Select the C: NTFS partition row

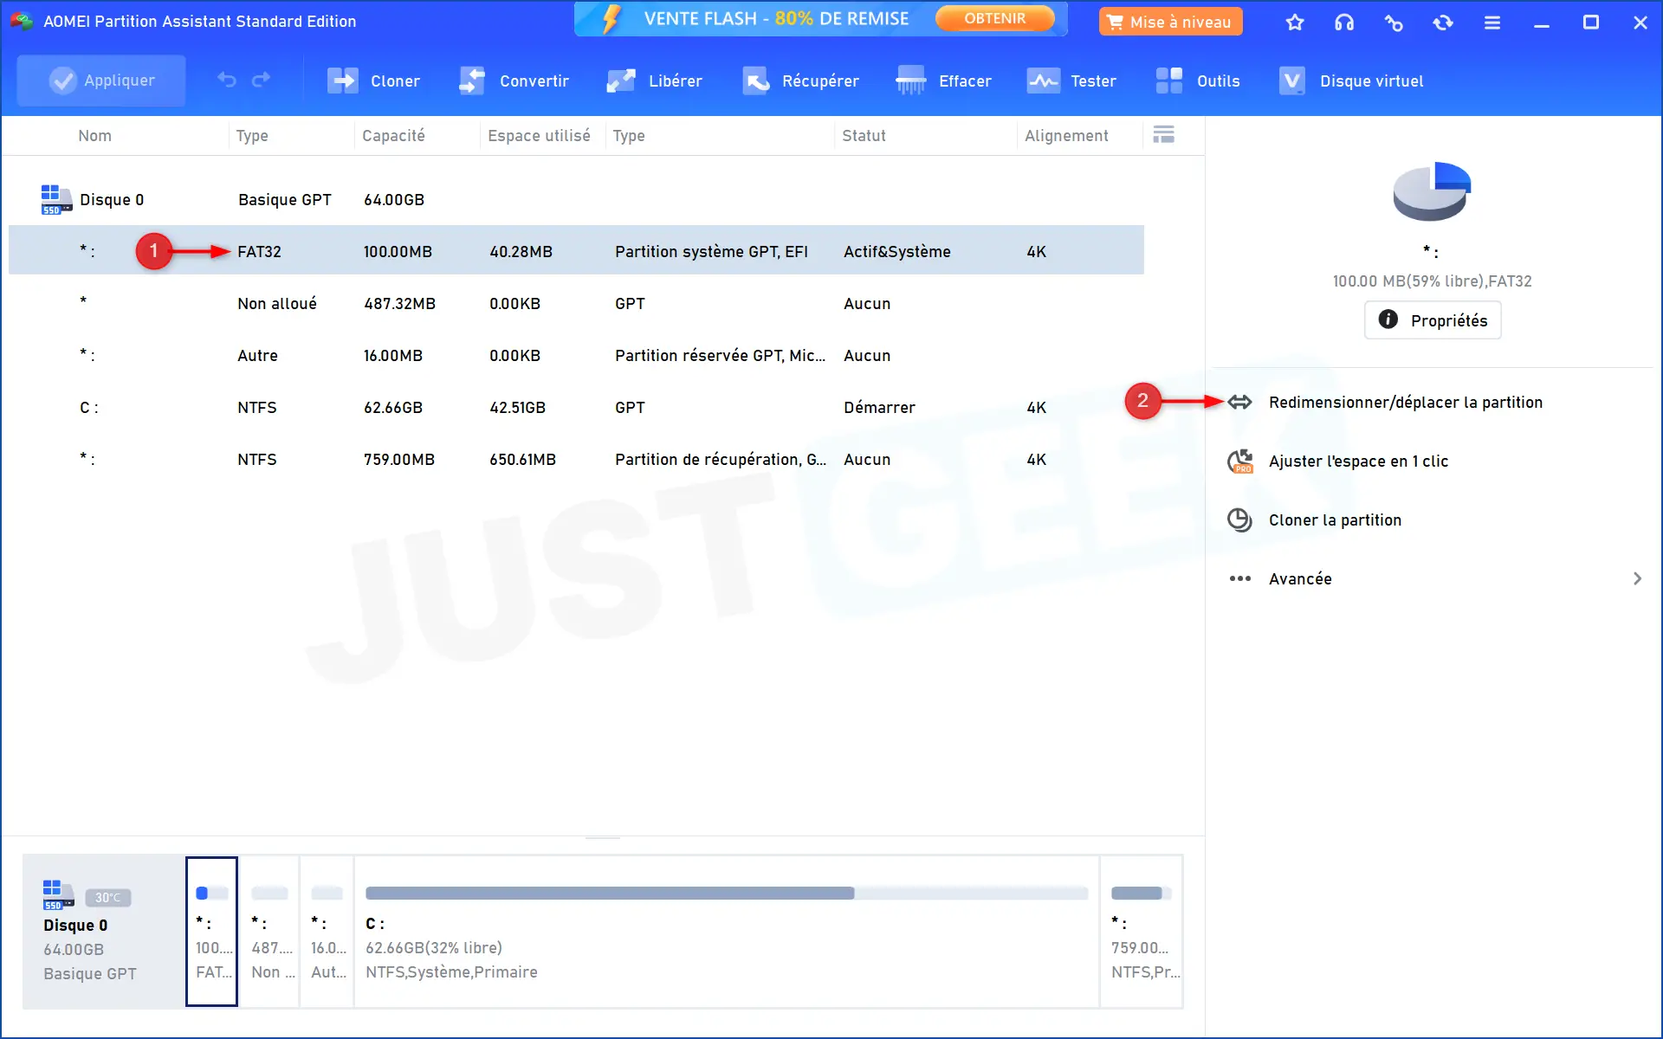(x=576, y=407)
